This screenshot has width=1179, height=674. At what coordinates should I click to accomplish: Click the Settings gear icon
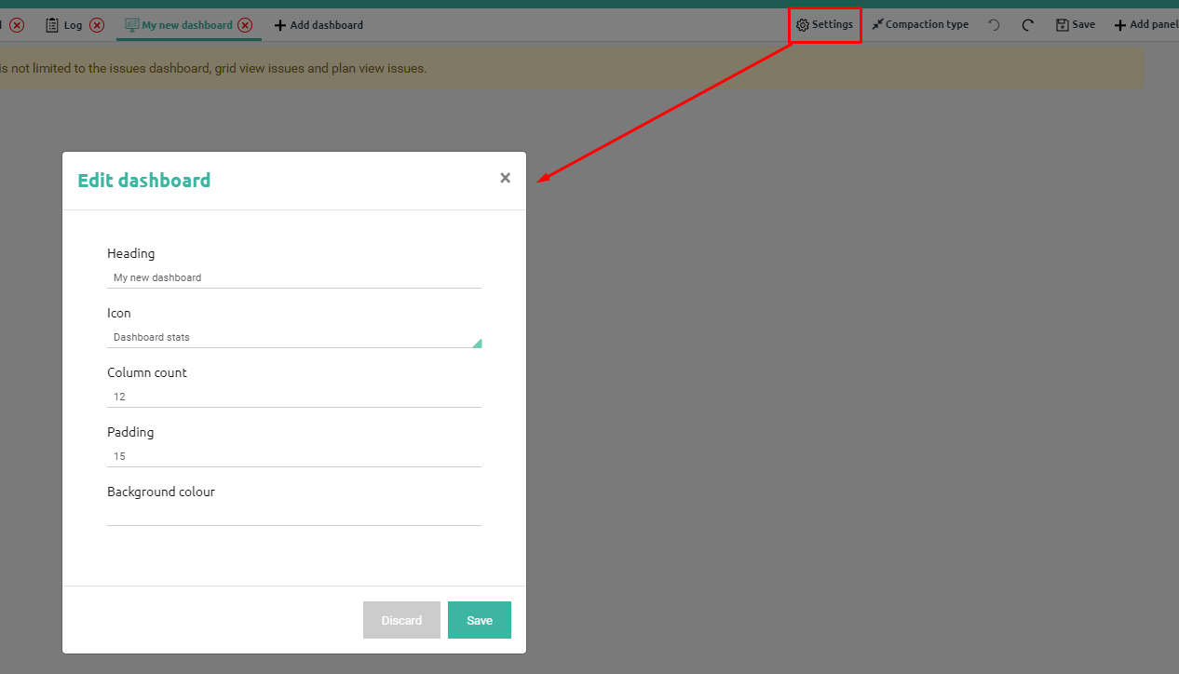(x=801, y=24)
